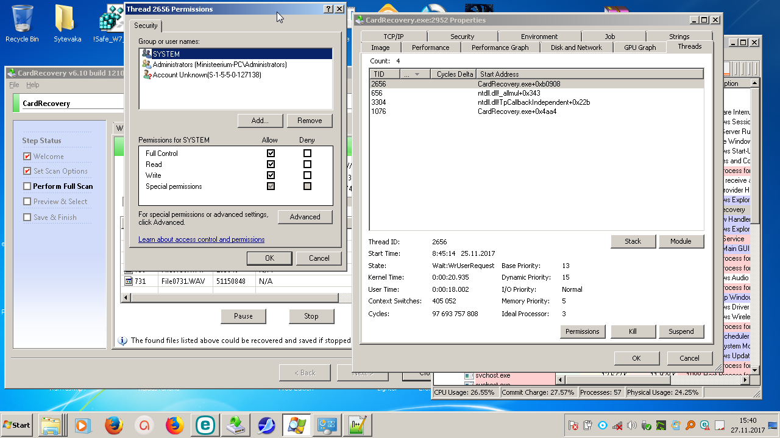Switch to the Performance Graph tab
This screenshot has width=780, height=438.
[x=500, y=48]
